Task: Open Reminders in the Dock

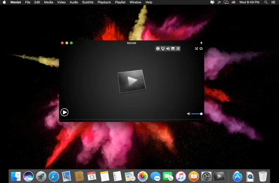Action: [x=117, y=176]
